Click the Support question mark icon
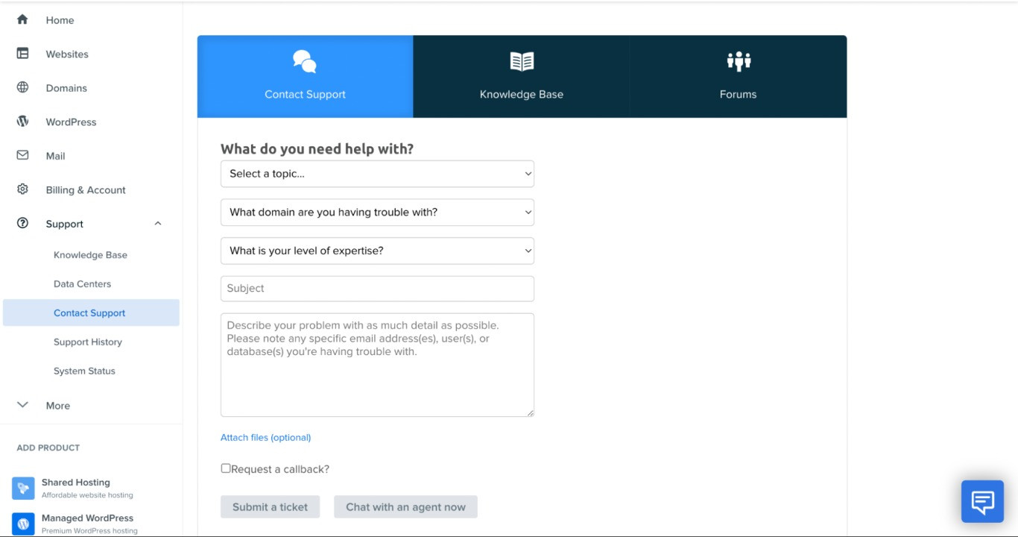The image size is (1018, 537). pos(22,223)
